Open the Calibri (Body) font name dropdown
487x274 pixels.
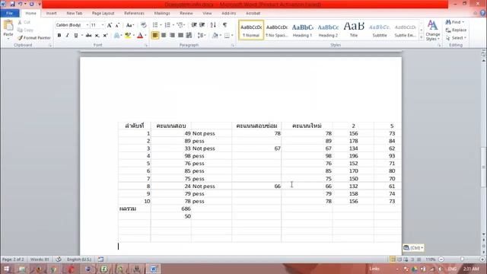pyautogui.click(x=88, y=25)
